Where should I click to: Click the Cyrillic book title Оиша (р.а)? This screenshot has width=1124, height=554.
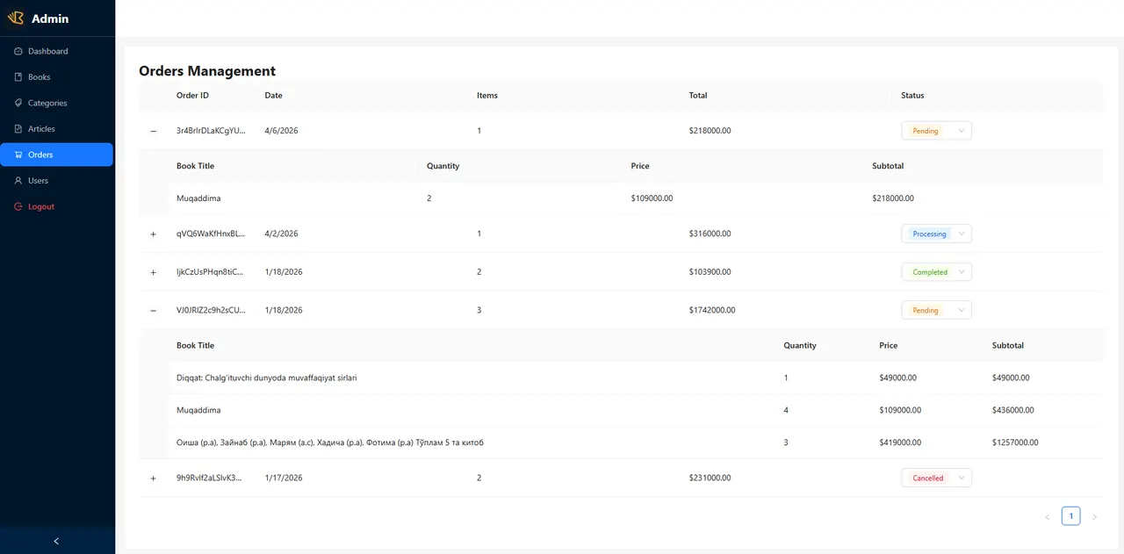330,442
